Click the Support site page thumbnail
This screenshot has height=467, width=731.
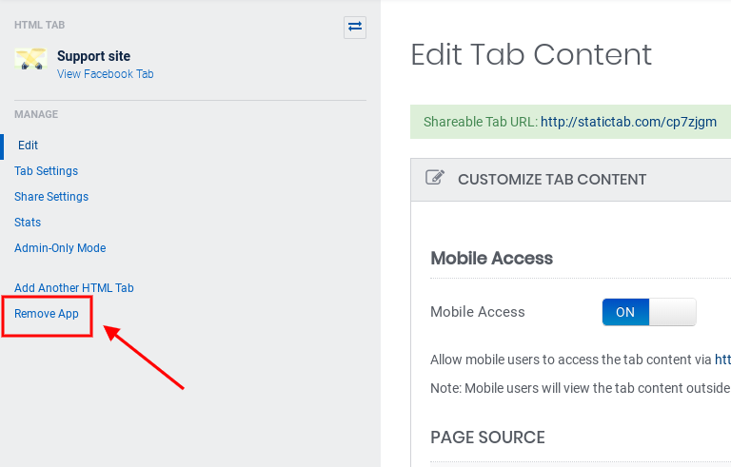click(31, 61)
